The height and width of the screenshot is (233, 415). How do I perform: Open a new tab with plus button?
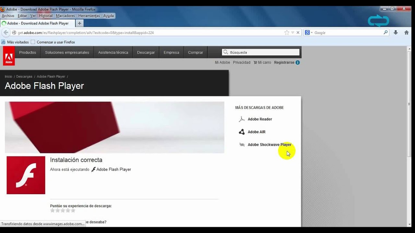(x=80, y=23)
